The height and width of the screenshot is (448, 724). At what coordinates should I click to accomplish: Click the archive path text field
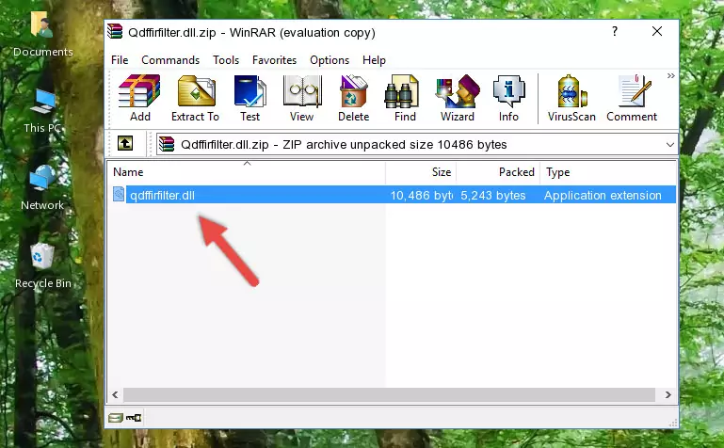click(417, 144)
